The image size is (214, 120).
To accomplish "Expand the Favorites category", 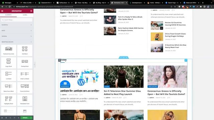I will click(17, 25).
